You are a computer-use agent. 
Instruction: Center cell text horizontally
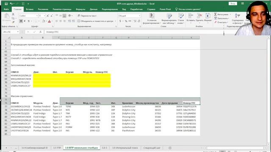[61, 21]
